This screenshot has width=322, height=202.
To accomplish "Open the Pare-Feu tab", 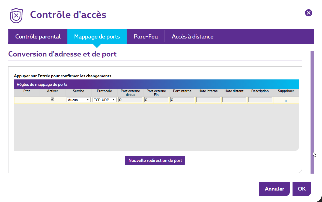I will click(146, 37).
